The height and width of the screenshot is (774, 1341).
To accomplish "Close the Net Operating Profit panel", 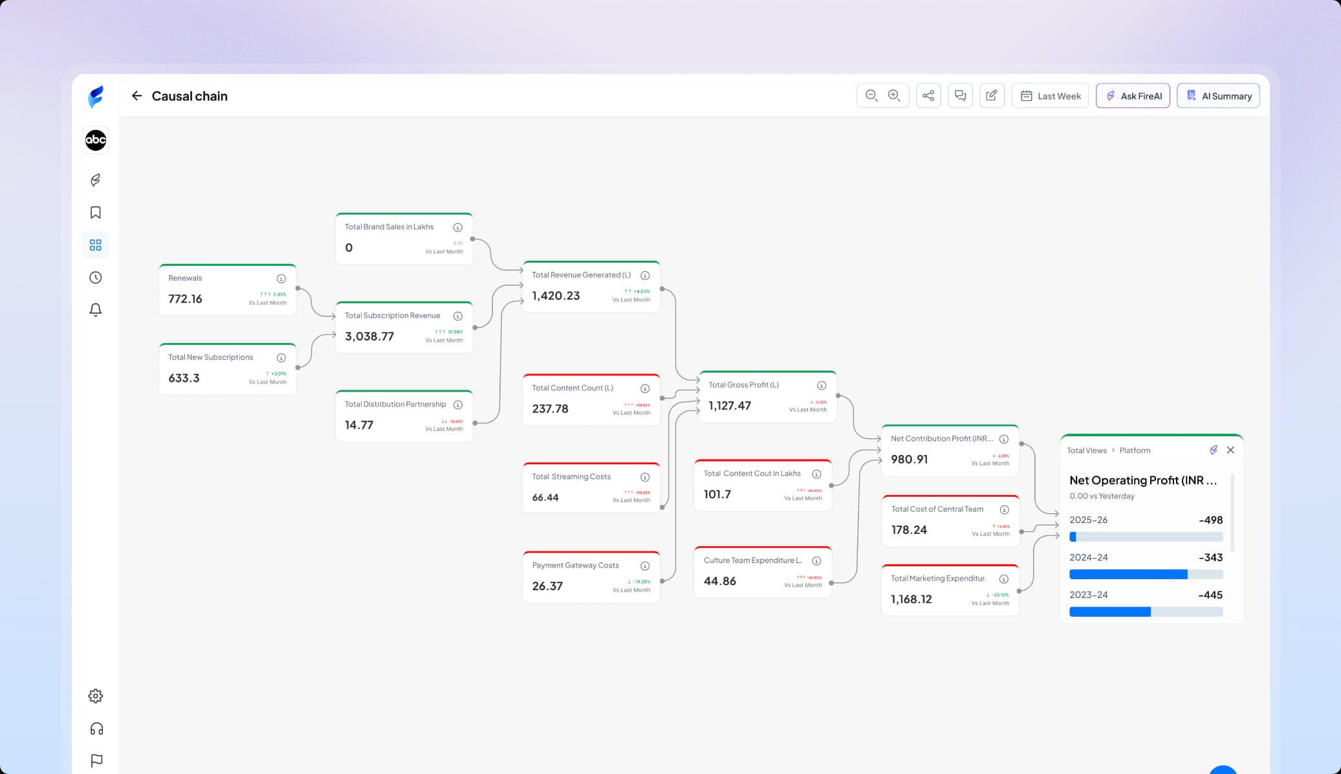I will [x=1230, y=450].
